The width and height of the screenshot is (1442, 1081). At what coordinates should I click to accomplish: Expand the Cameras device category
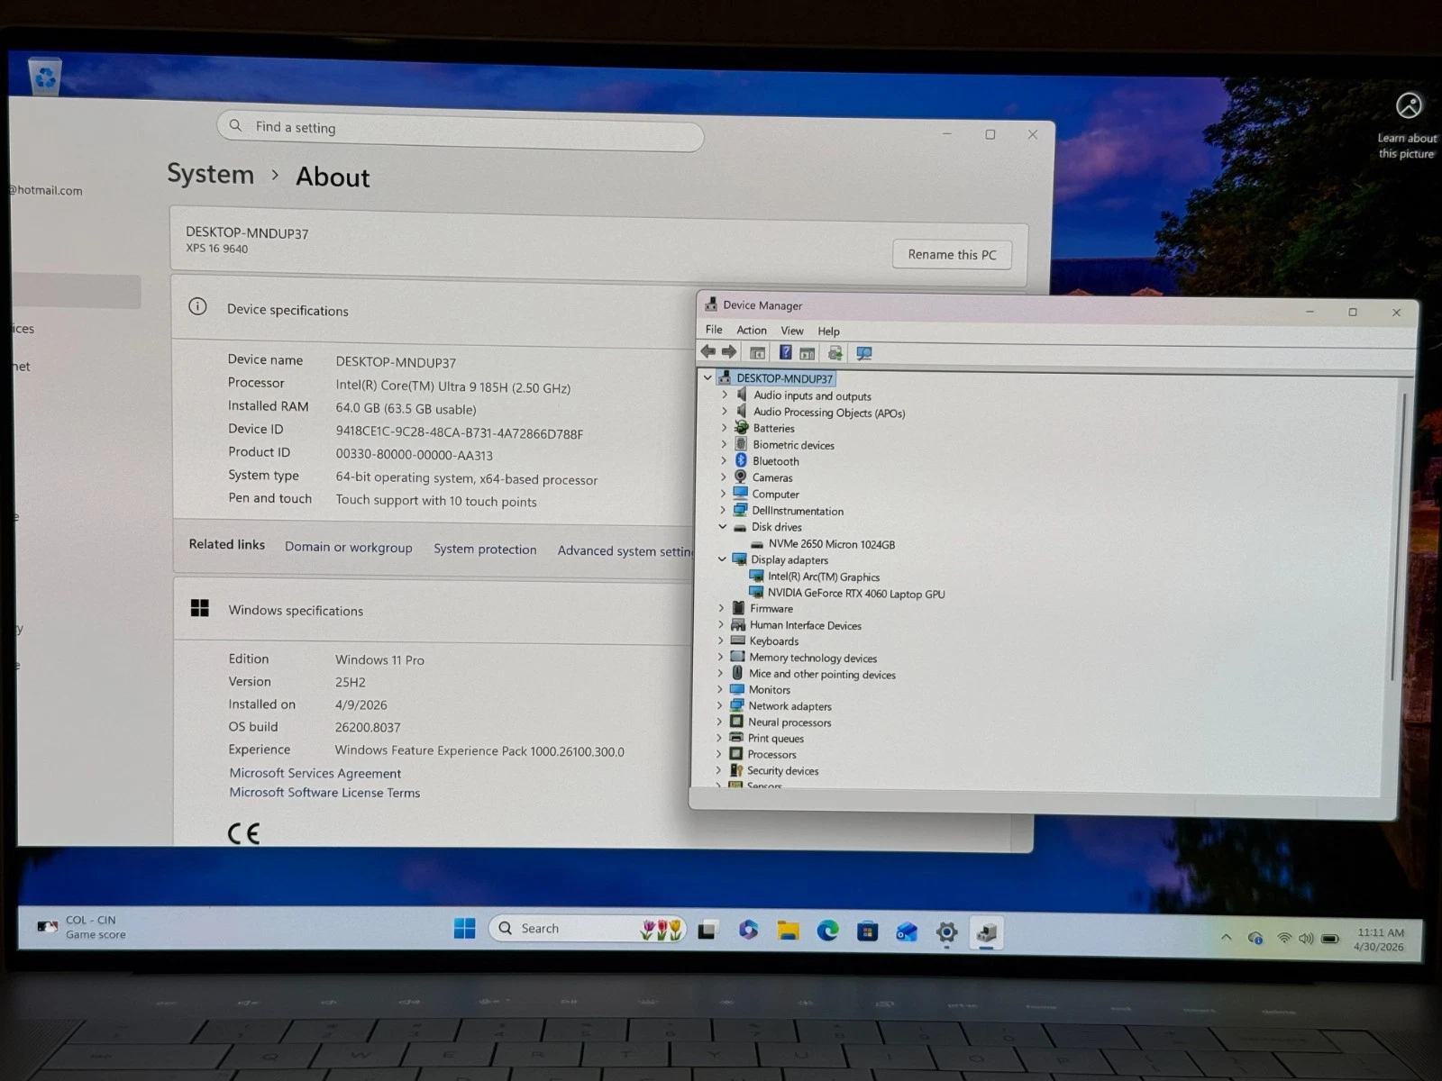pos(723,477)
